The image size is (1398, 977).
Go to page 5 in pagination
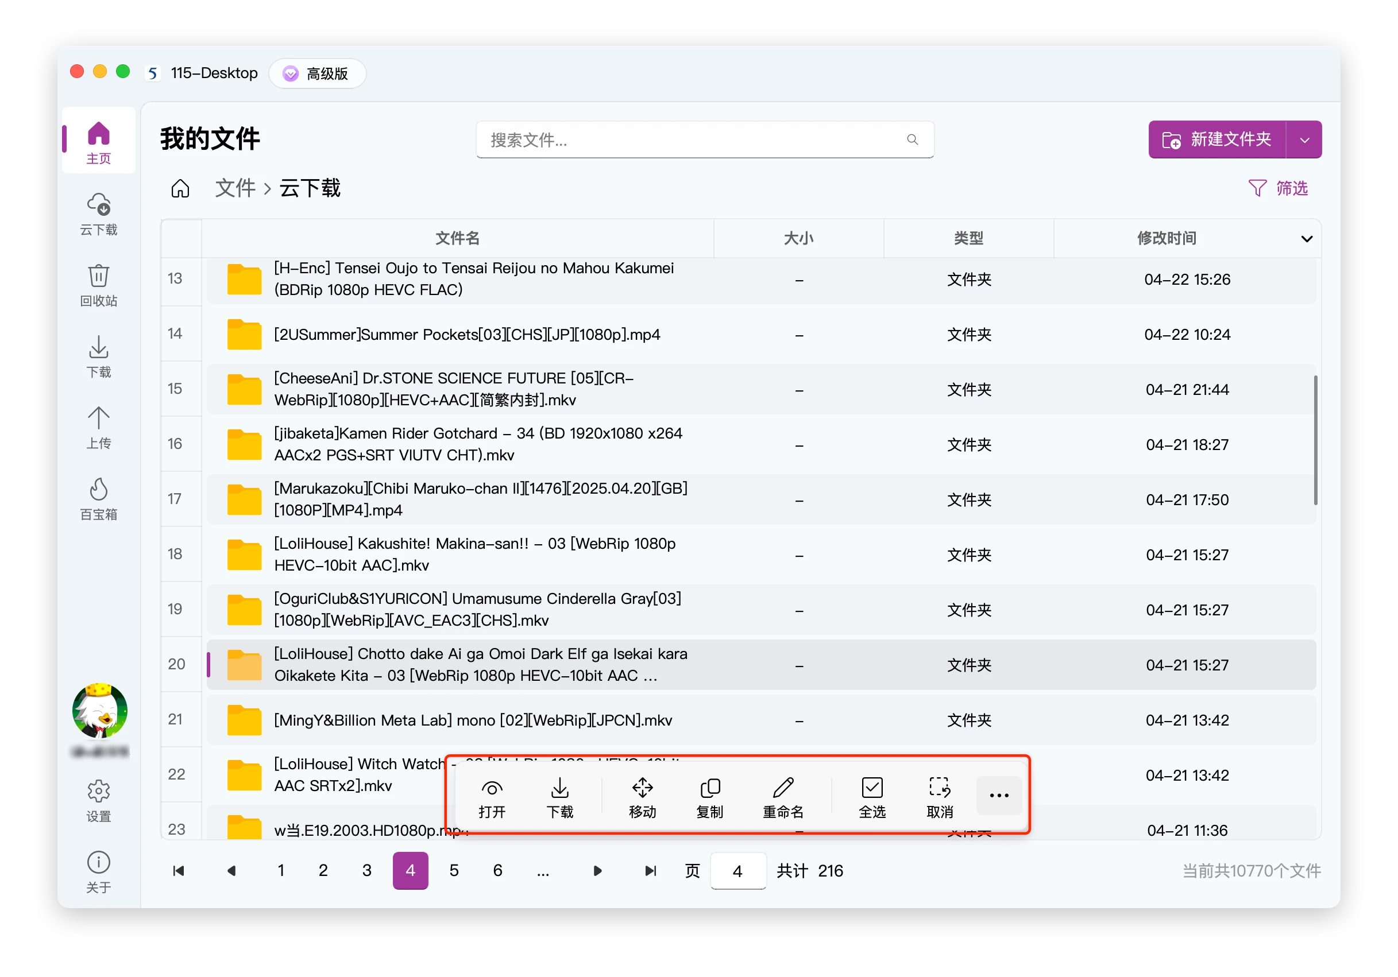(x=454, y=871)
